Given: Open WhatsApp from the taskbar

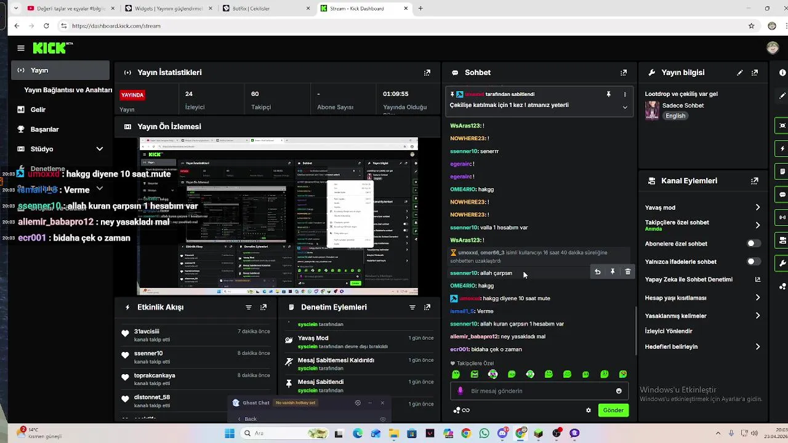Looking at the screenshot, I should click(484, 433).
